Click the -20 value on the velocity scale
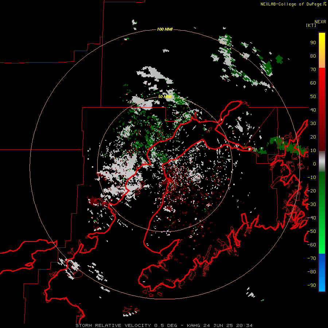This screenshot has height=328, width=328. coord(312,191)
